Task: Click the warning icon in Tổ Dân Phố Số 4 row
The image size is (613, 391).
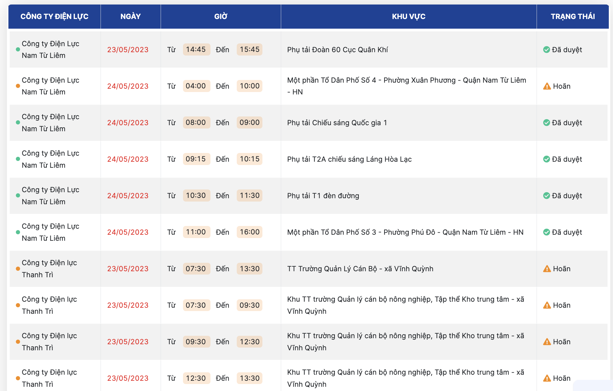Action: pos(547,86)
